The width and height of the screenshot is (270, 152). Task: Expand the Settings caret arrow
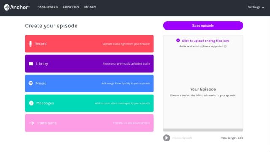[263, 8]
